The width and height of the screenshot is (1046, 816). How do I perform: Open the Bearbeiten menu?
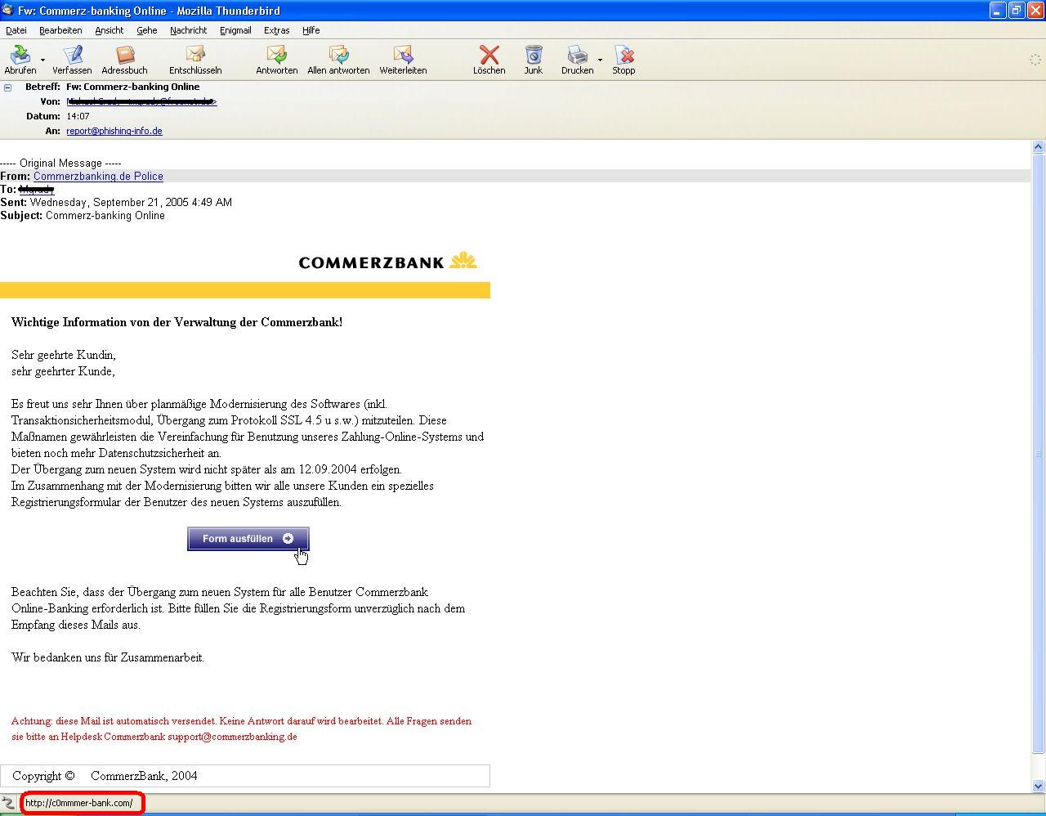coord(60,30)
